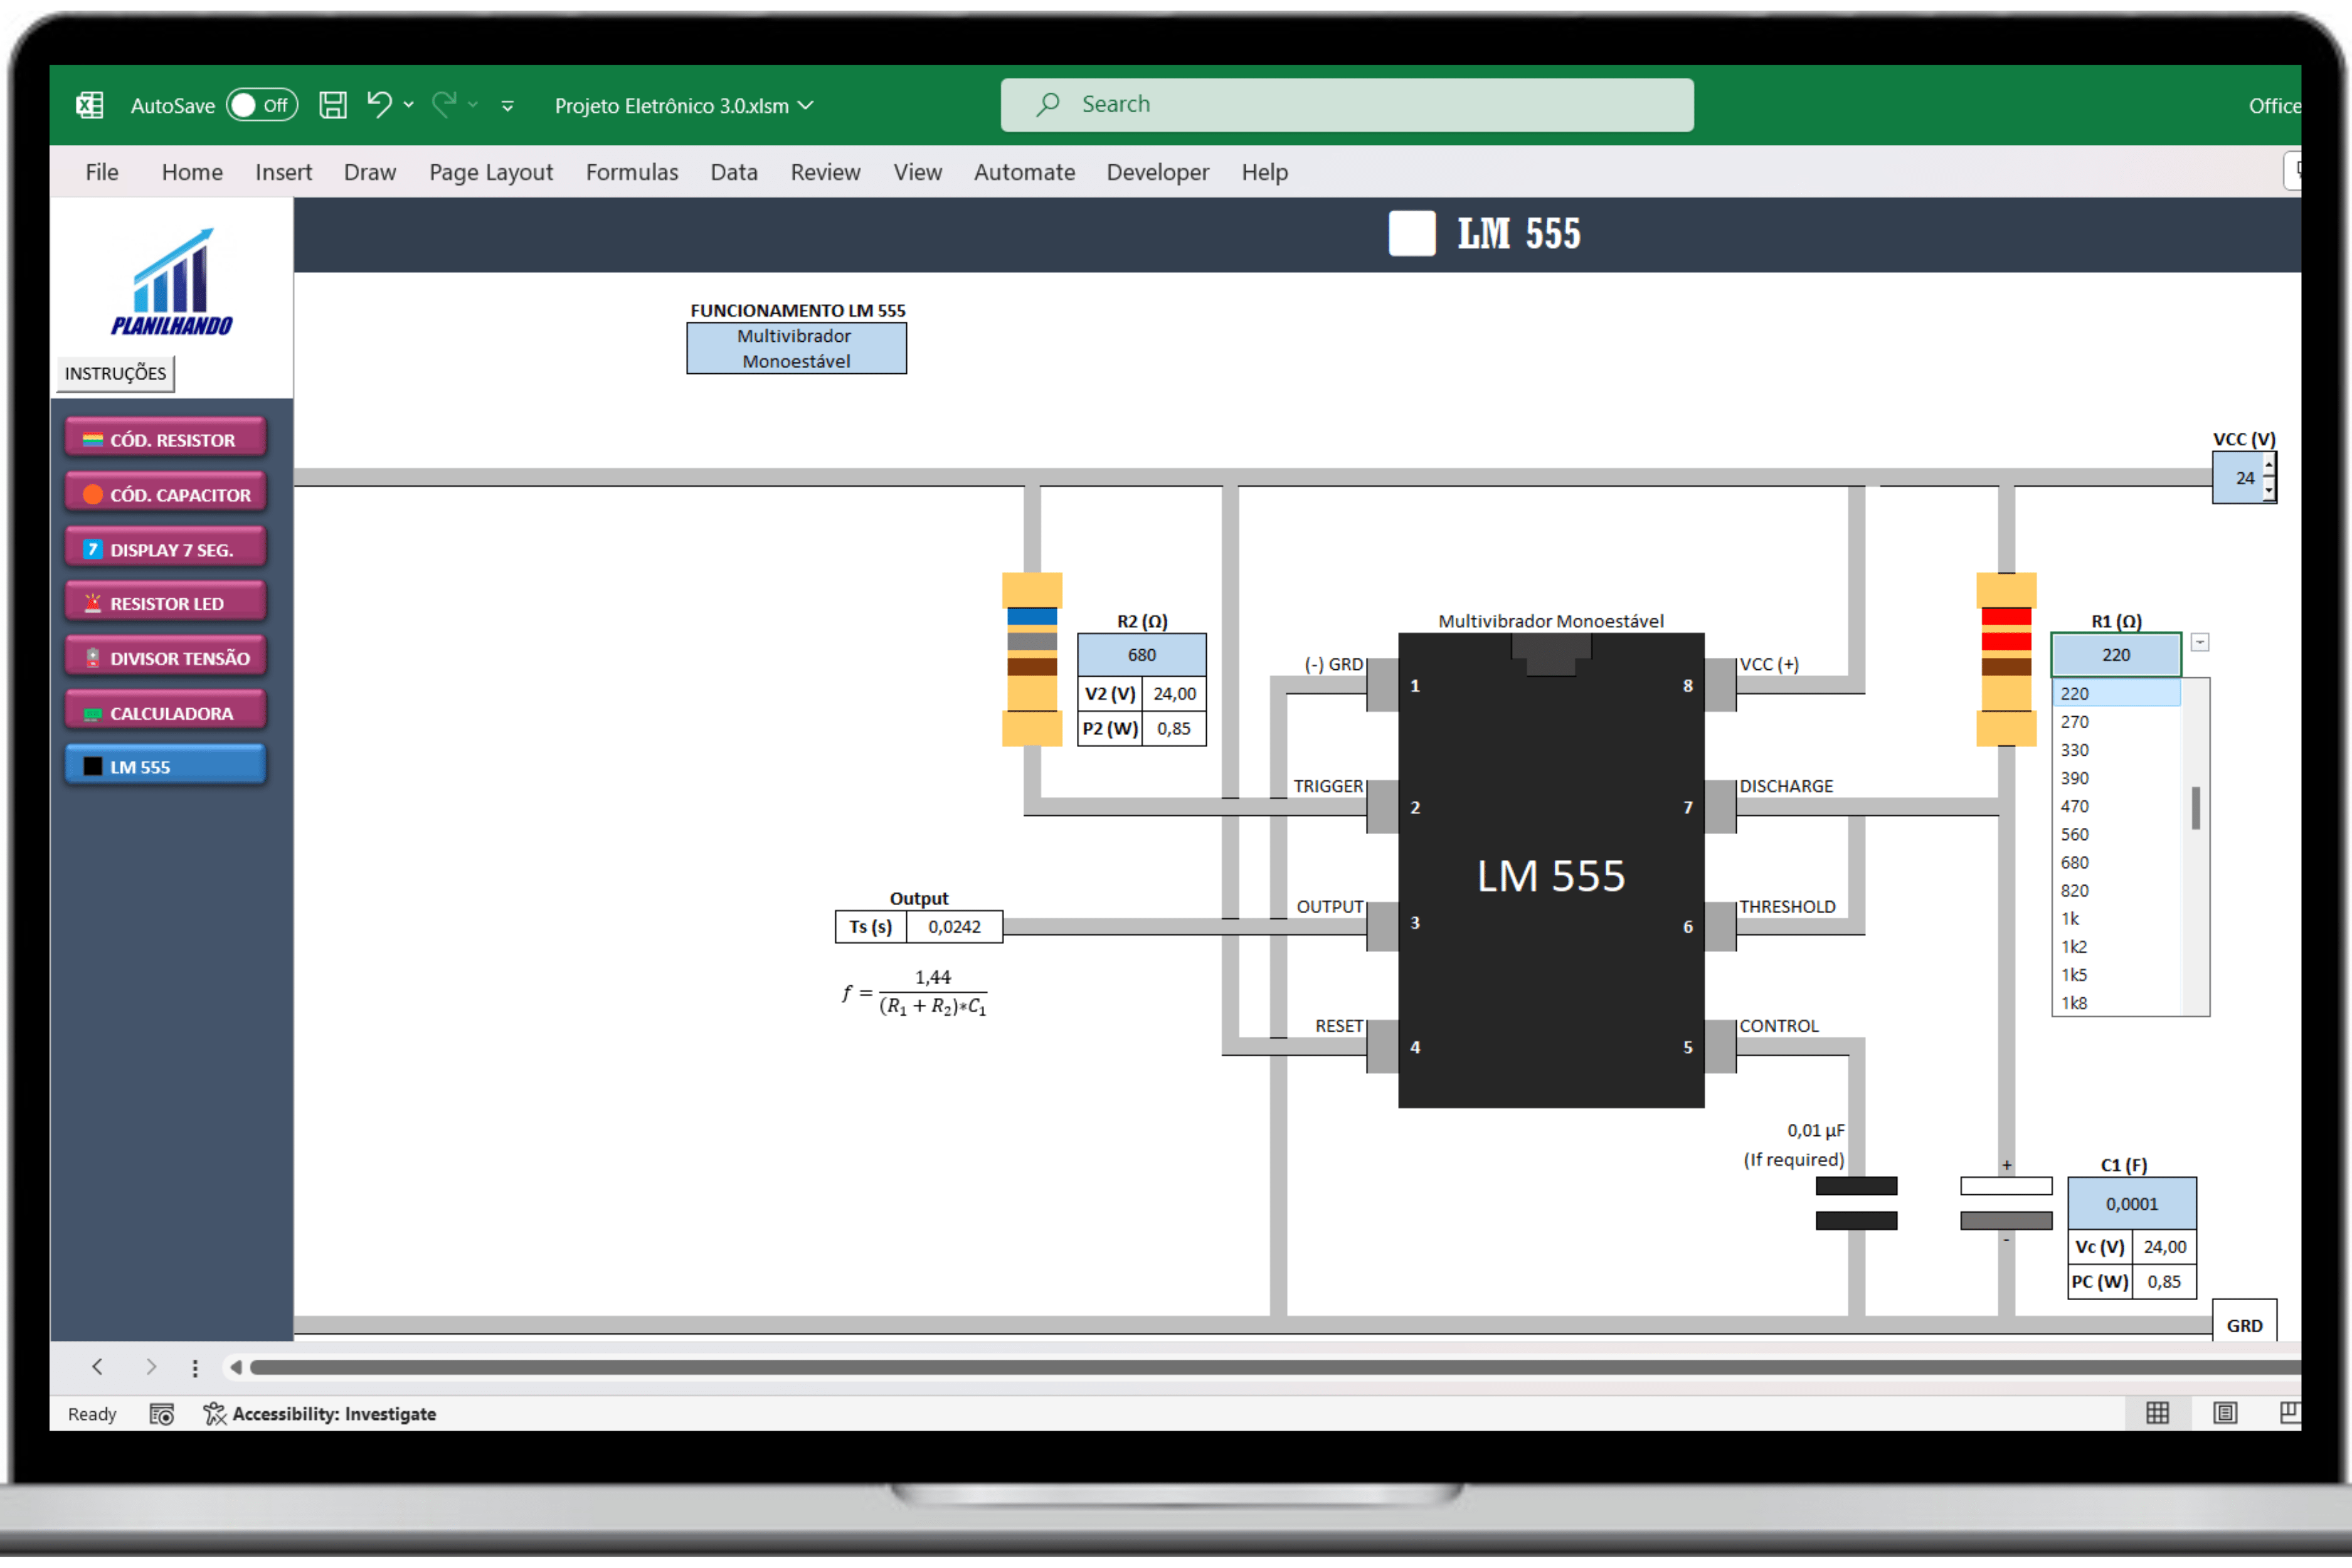Open the Developer tab
Viewport: 2352px width, 1568px height.
click(x=1157, y=172)
